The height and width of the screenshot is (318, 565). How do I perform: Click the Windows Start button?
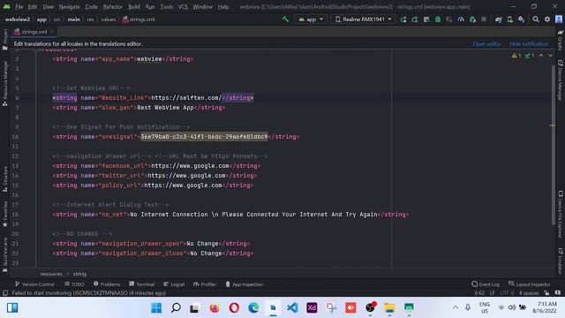coord(156,308)
